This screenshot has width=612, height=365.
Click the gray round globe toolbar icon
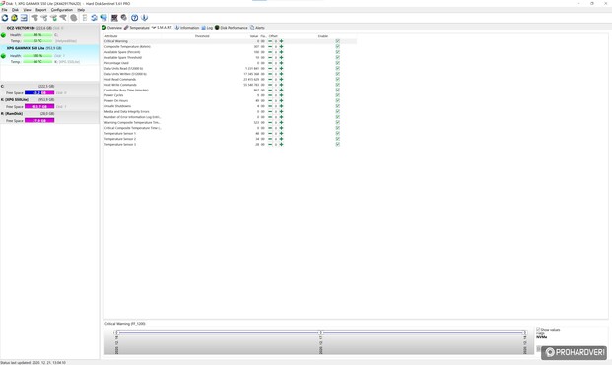coord(73,18)
